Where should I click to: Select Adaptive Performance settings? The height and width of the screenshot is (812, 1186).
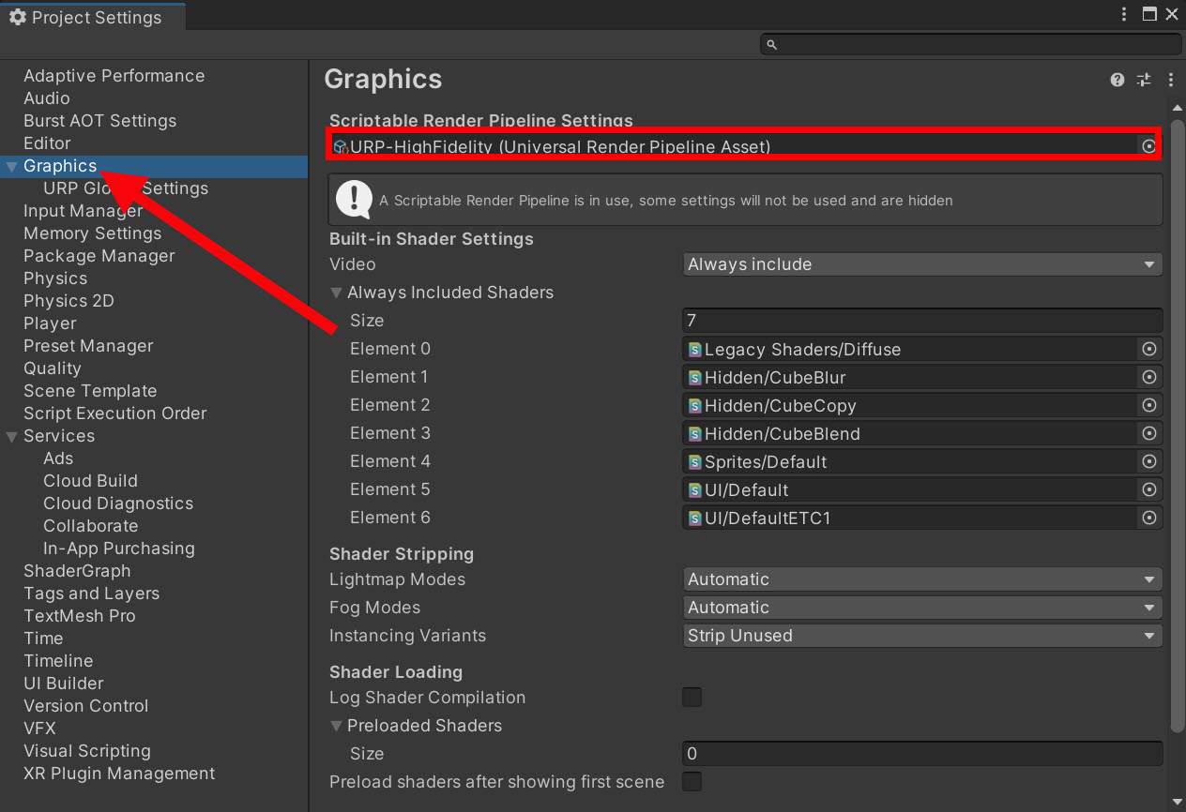(114, 76)
